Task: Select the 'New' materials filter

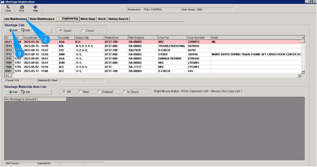Action: tap(84, 92)
